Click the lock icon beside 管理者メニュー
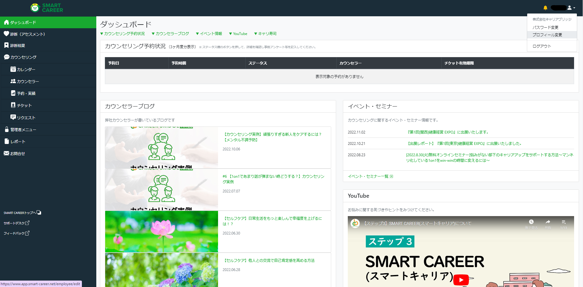This screenshot has height=287, width=583. coord(6,129)
